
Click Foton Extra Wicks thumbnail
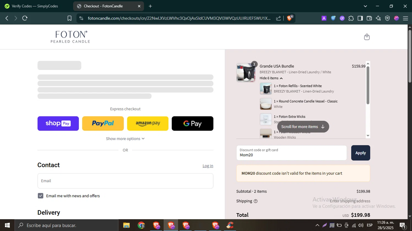[266, 119]
